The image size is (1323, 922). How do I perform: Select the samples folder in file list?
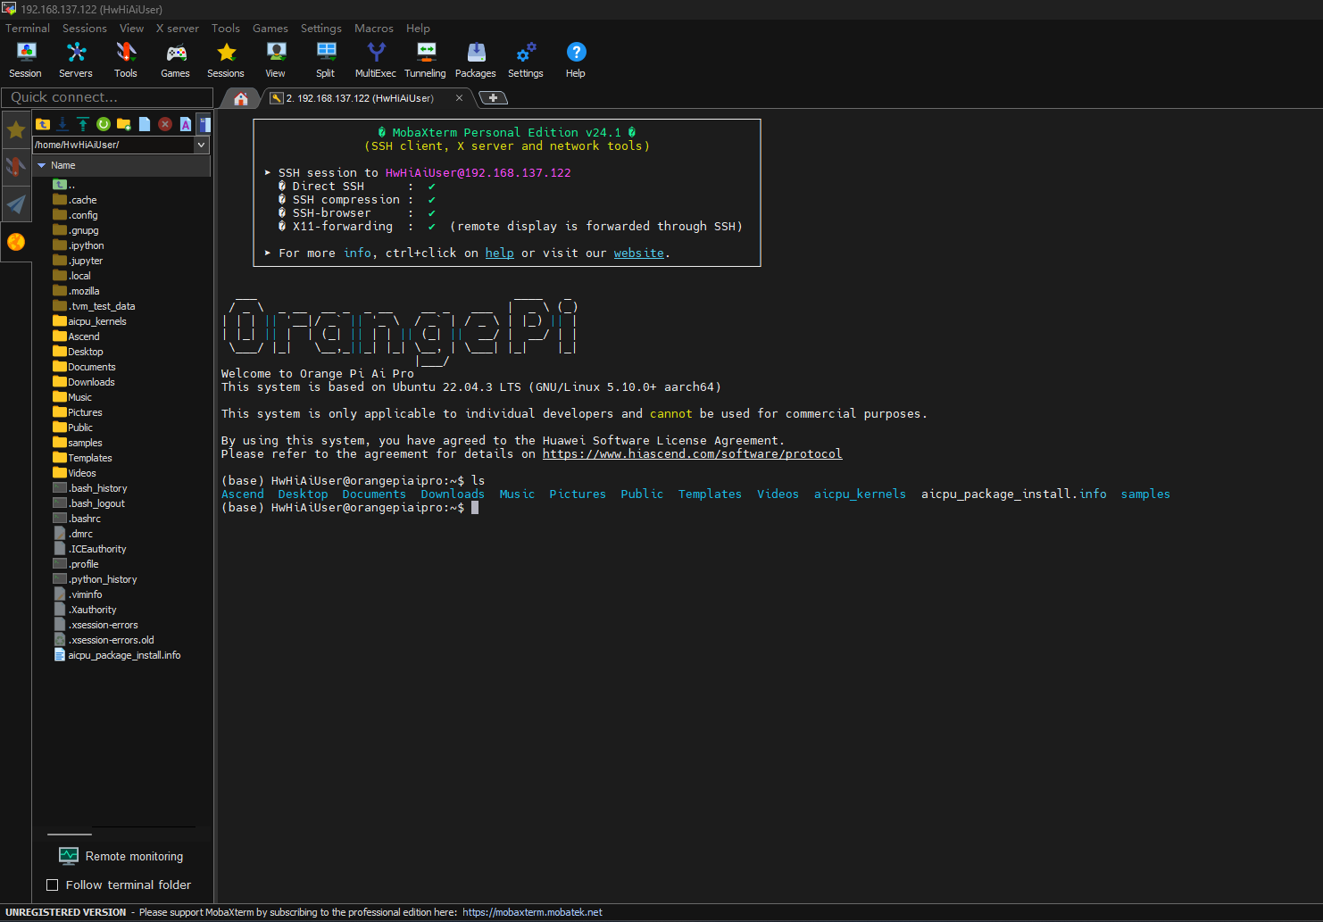point(78,443)
